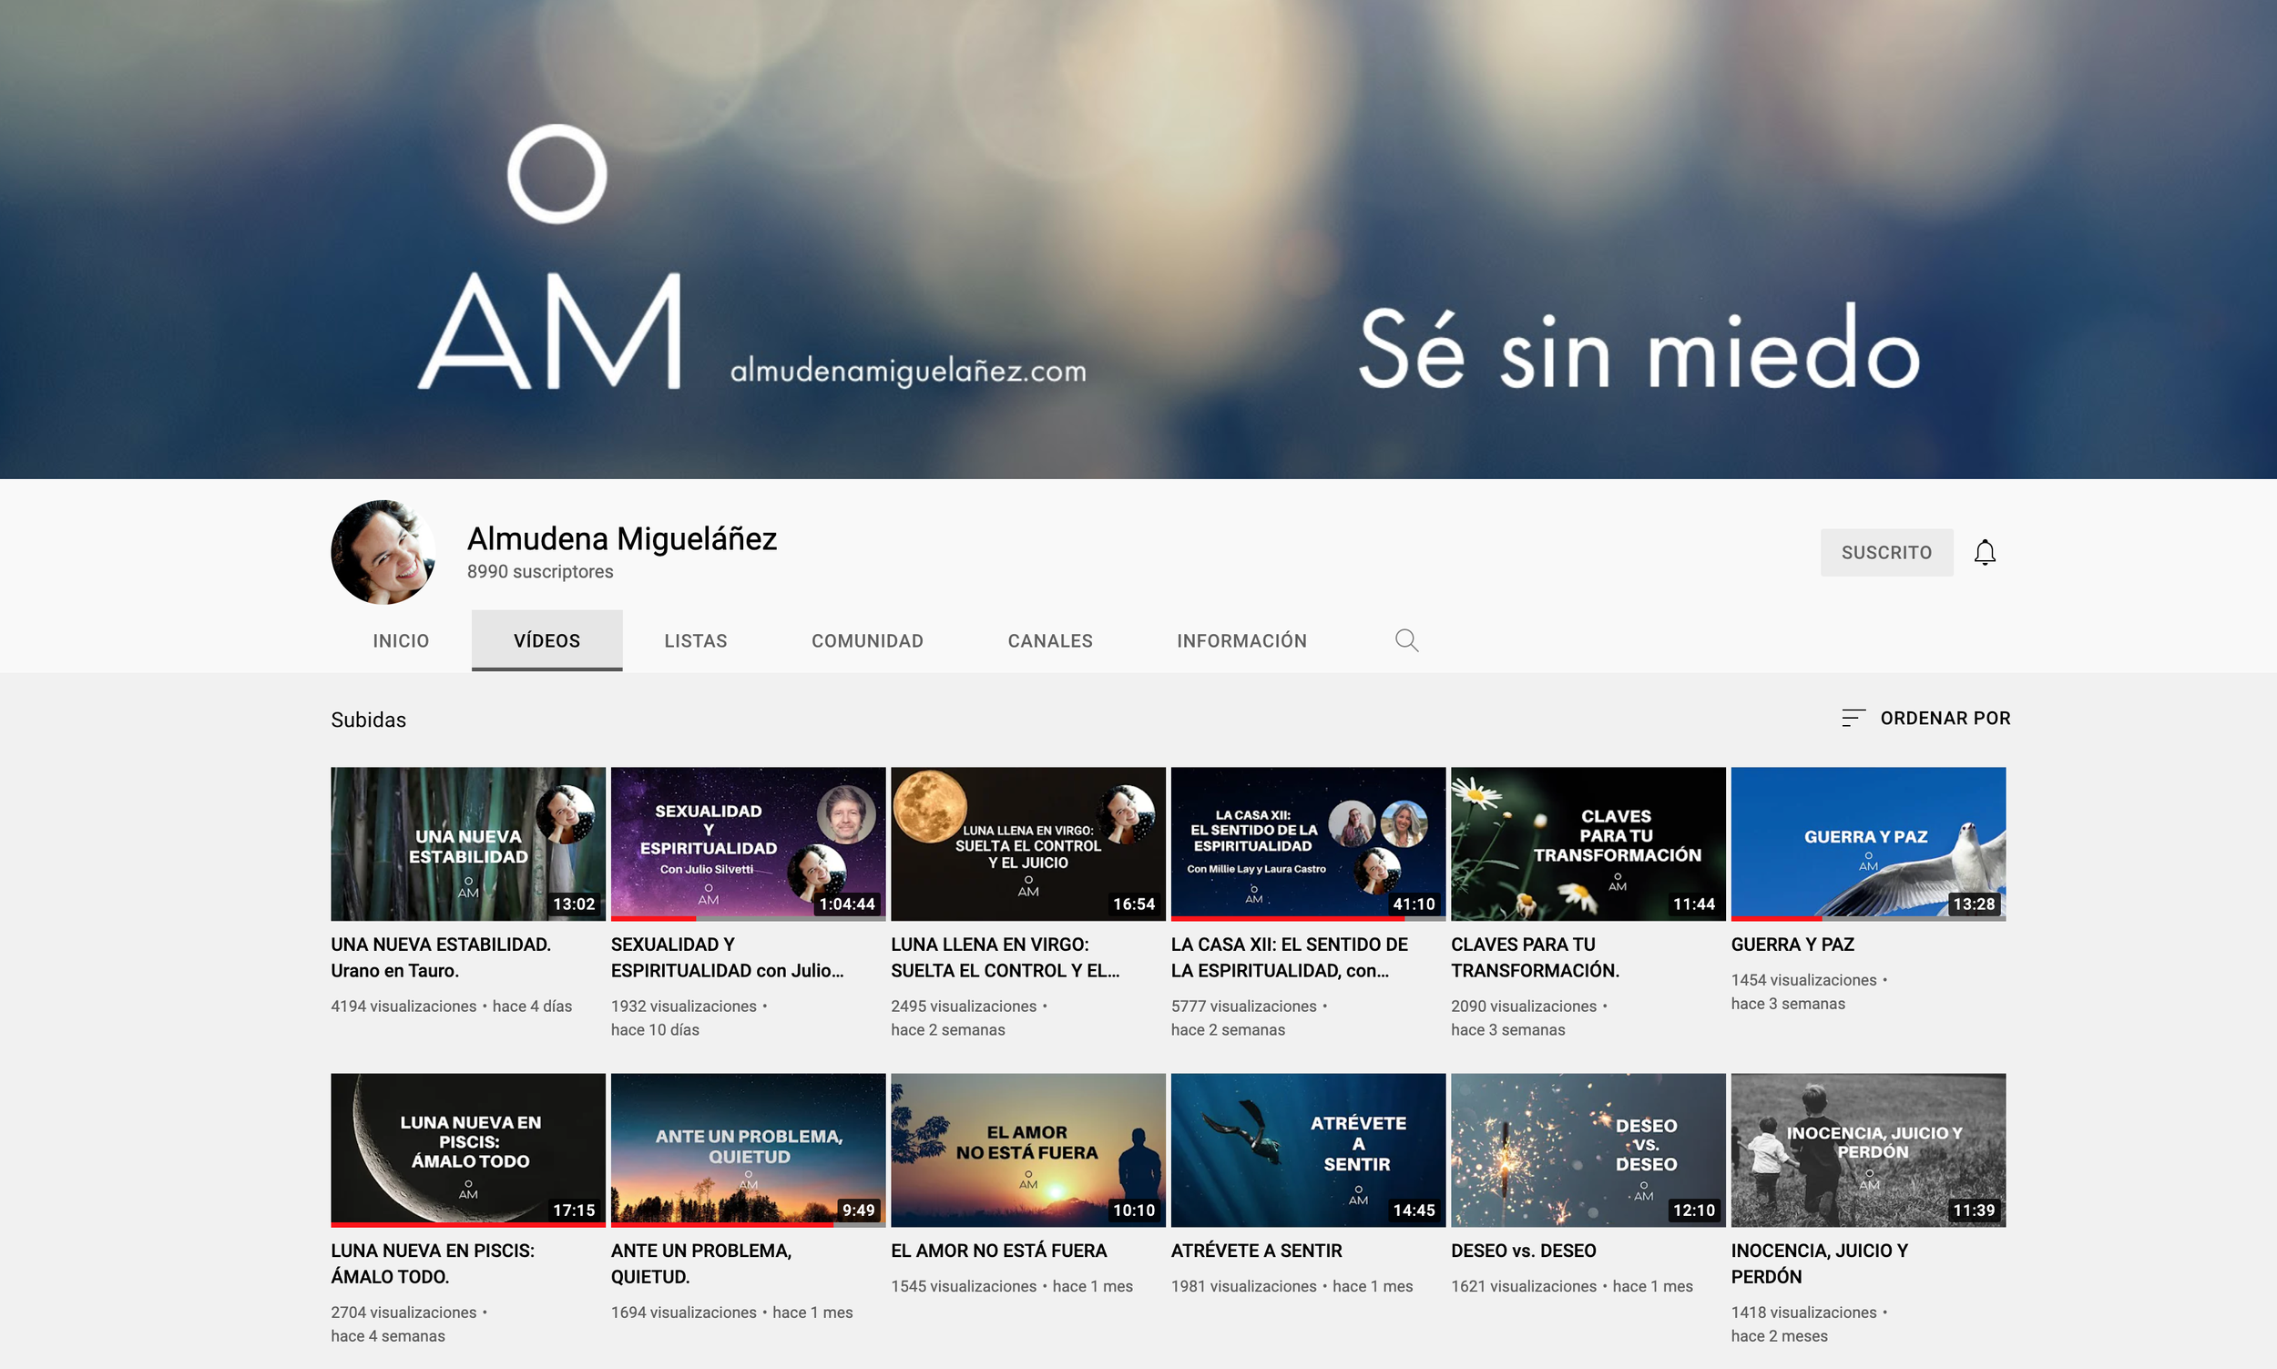Click '5777 visualizaciones' under LA CASA XII
Screen dimensions: 2277x1369
(x=1244, y=1006)
